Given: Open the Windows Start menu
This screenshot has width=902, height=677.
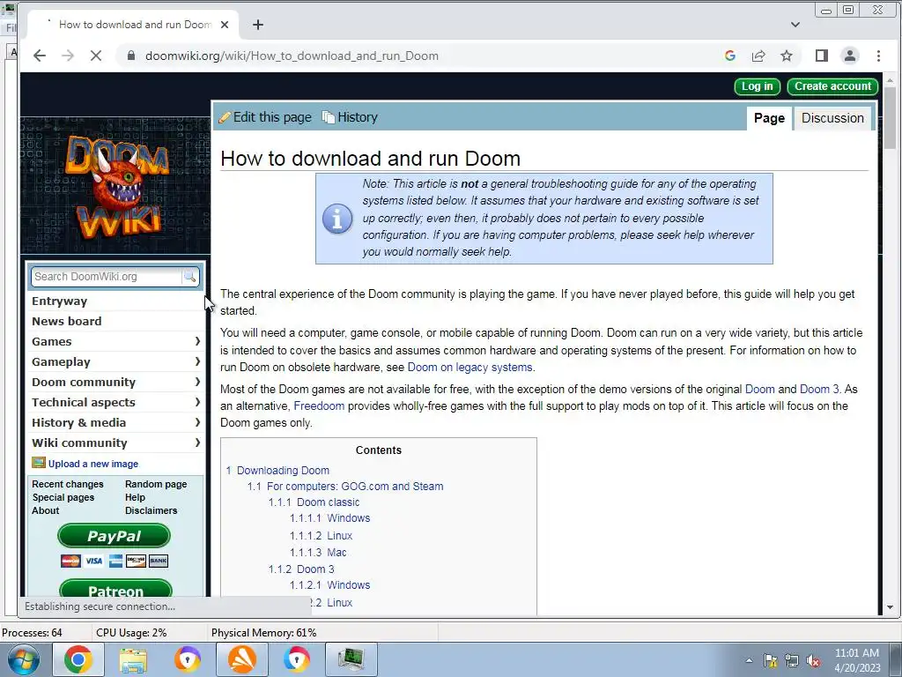Looking at the screenshot, I should [x=22, y=659].
